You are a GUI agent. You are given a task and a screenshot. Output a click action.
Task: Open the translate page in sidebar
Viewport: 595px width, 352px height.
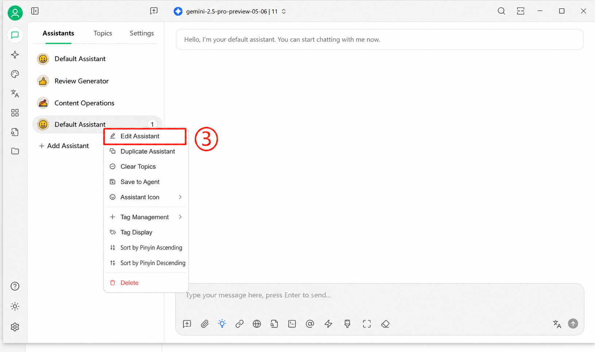click(15, 93)
